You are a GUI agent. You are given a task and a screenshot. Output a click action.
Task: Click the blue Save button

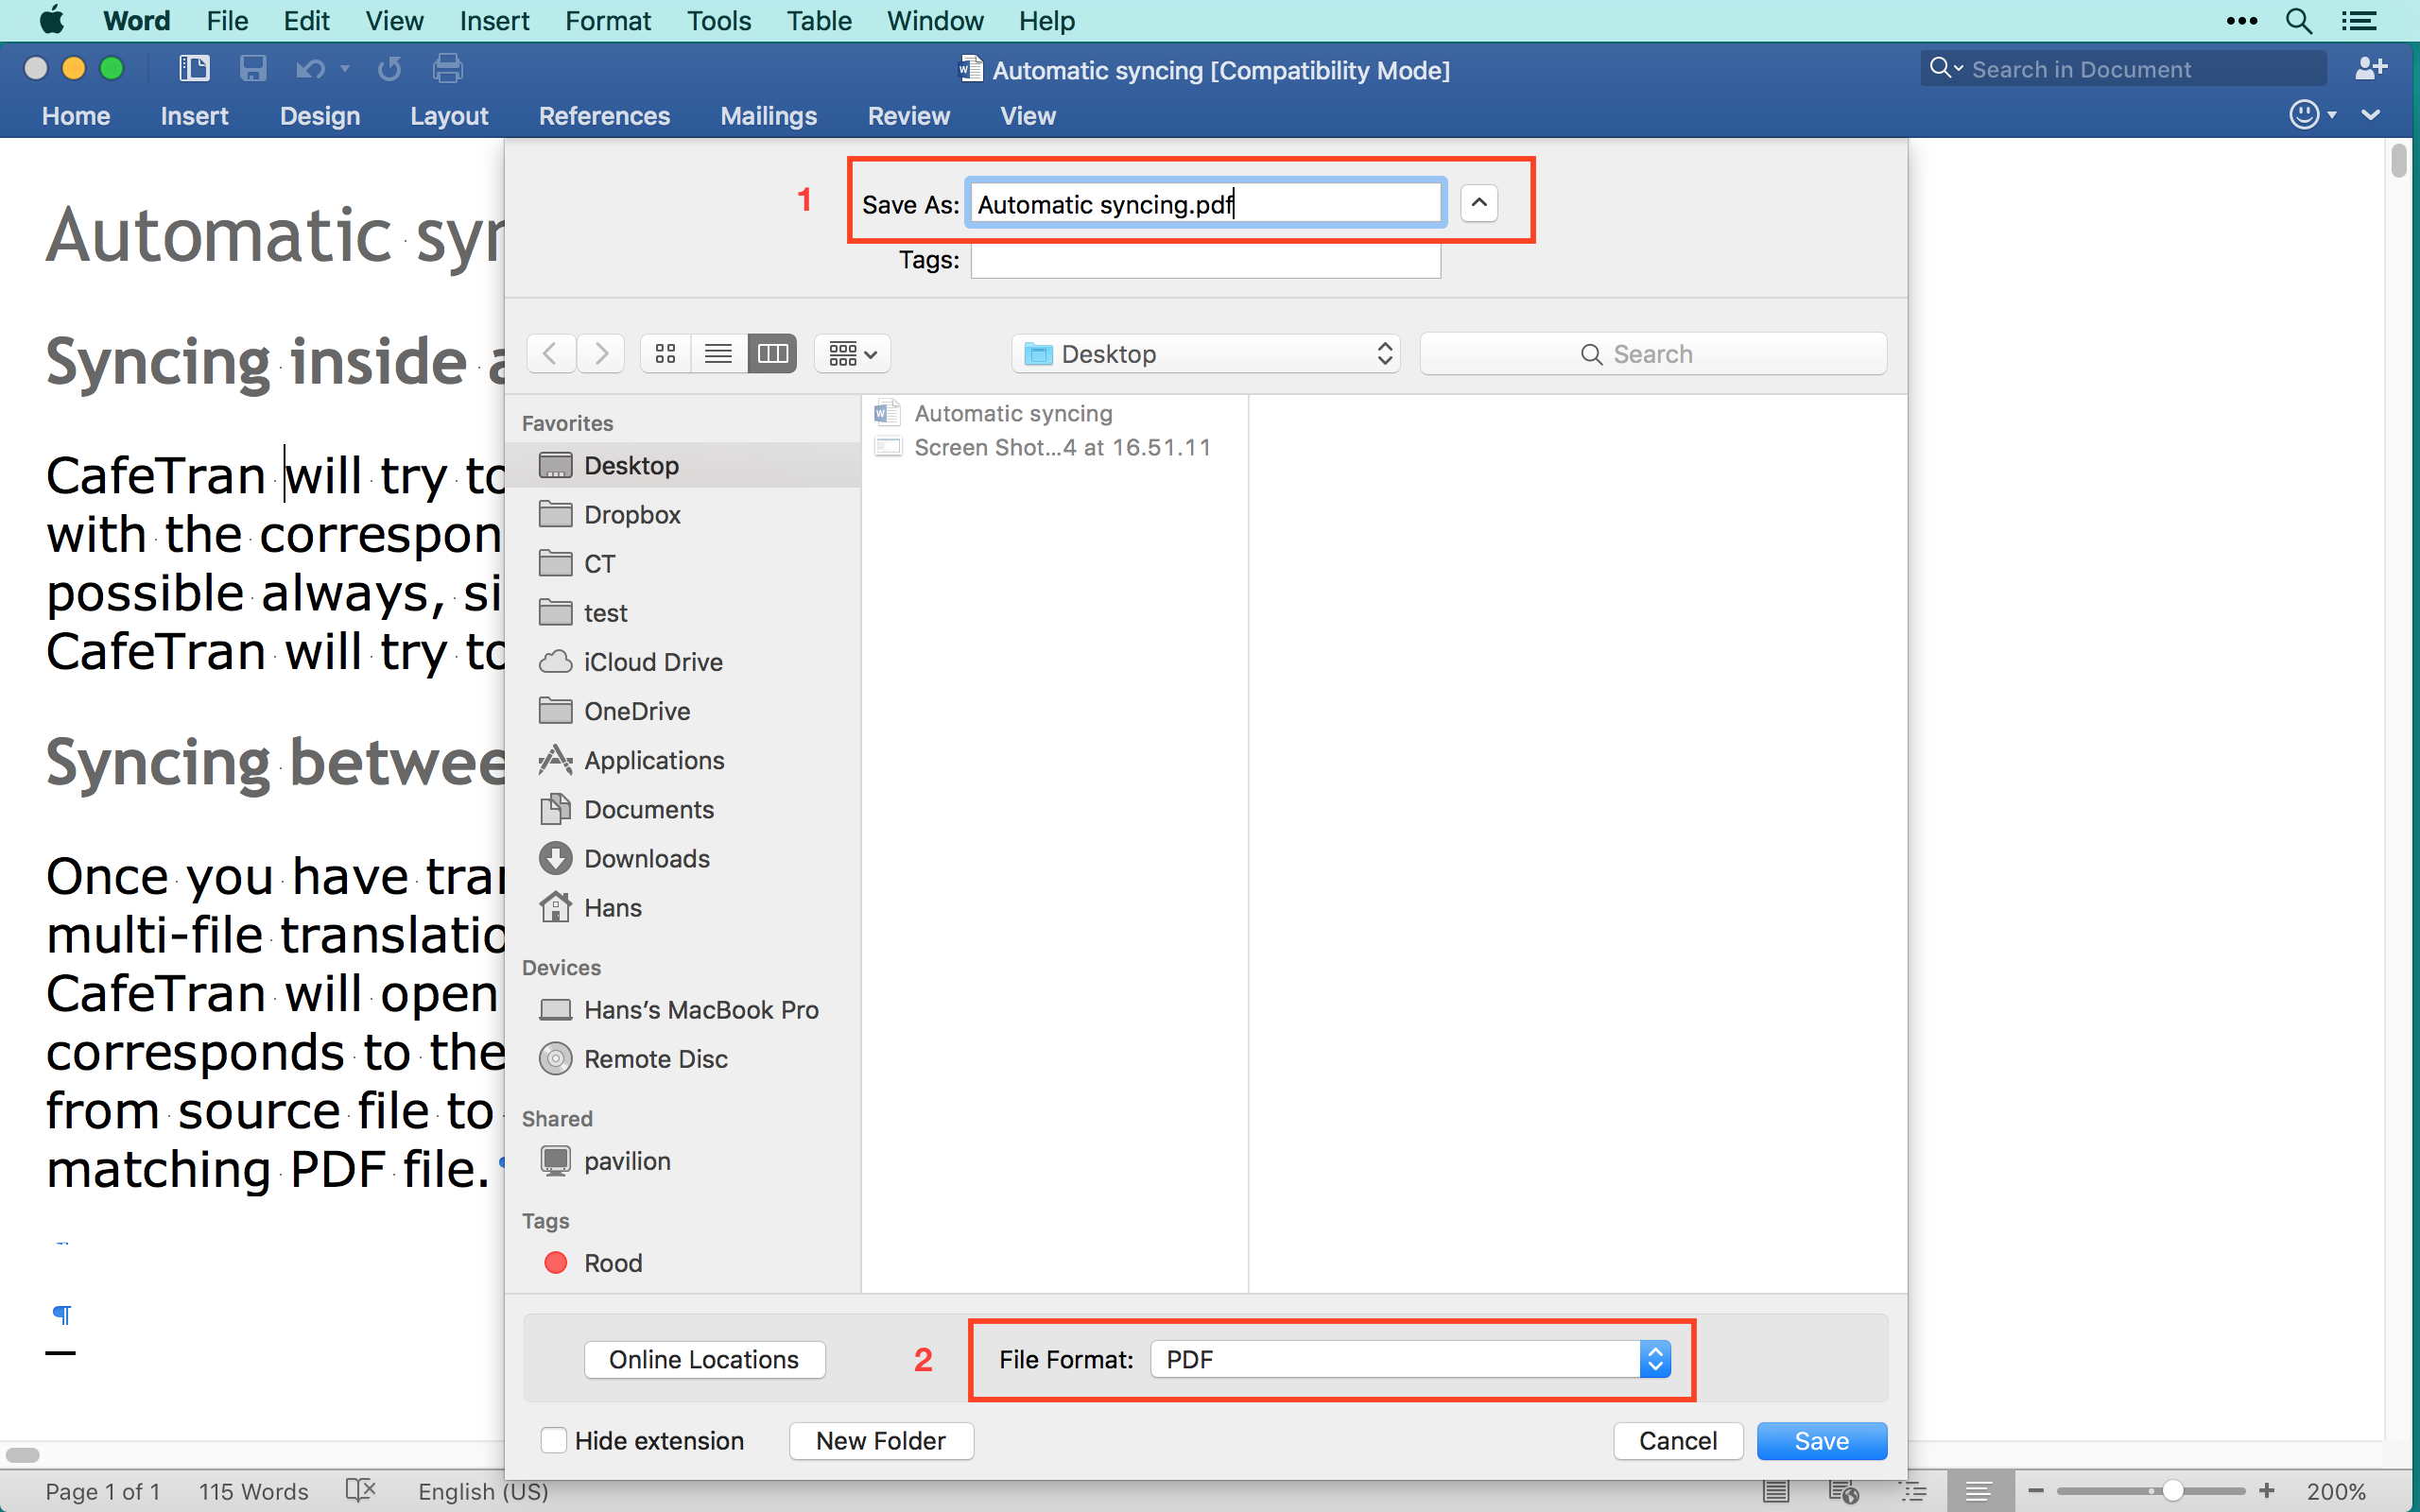1821,1440
